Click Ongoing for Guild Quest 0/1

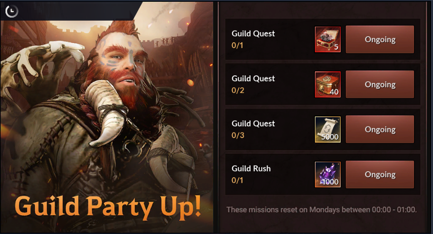(x=380, y=40)
